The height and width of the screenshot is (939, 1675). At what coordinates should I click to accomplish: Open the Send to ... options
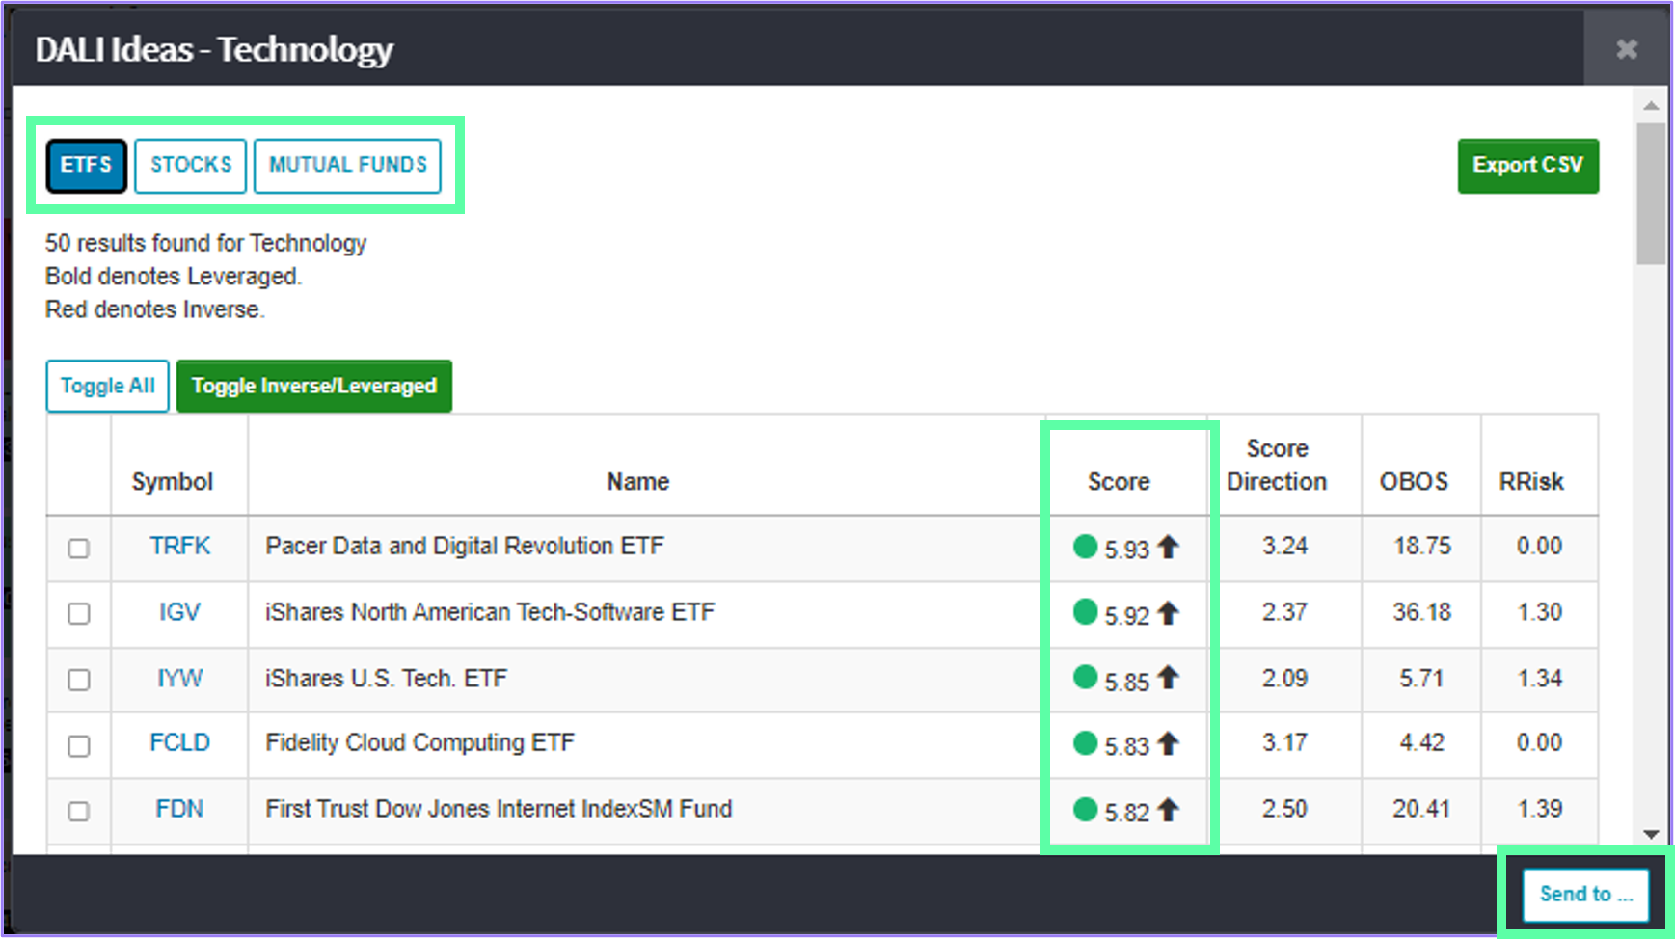[x=1584, y=894]
